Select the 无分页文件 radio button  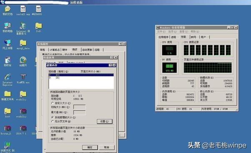53,121
